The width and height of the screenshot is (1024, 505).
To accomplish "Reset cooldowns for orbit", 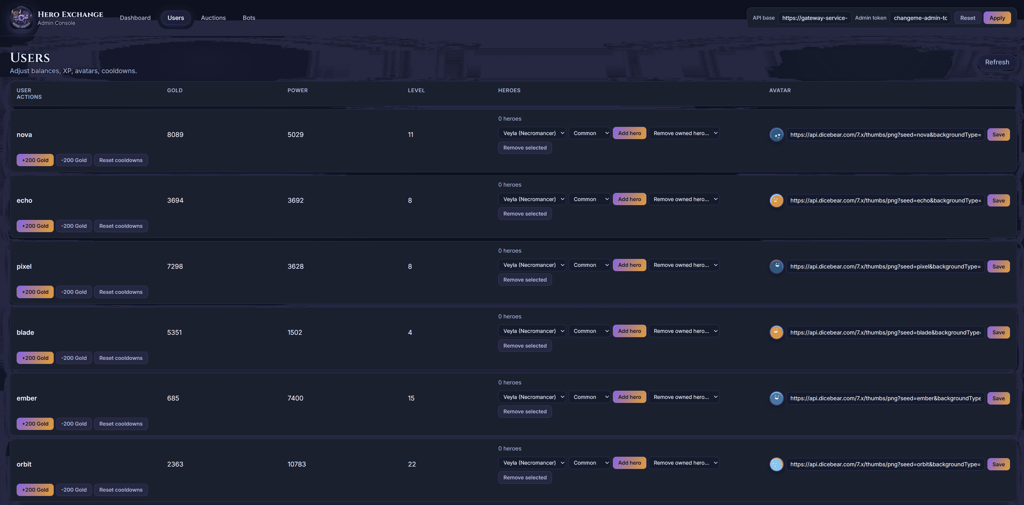I will (121, 489).
